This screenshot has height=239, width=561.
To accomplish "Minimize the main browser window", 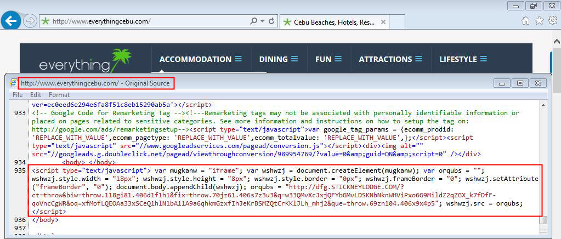I will [x=515, y=5].
